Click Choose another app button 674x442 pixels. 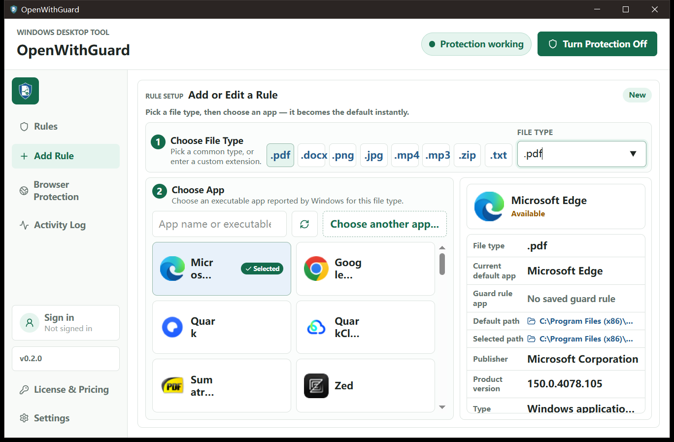(x=385, y=224)
